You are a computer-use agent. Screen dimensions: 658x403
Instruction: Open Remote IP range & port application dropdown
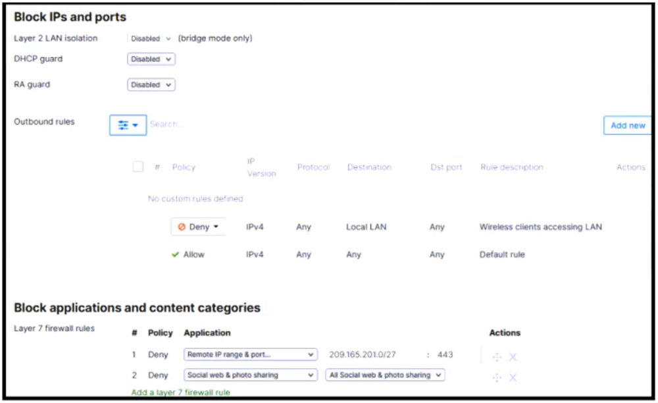(x=251, y=355)
